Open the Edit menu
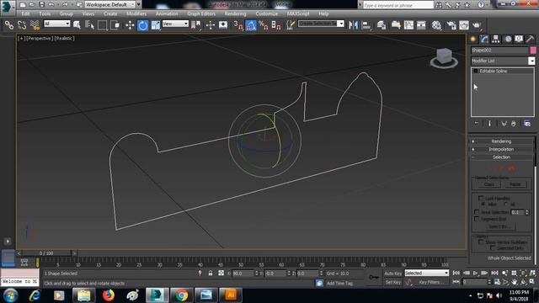The image size is (539, 303). 25,13
